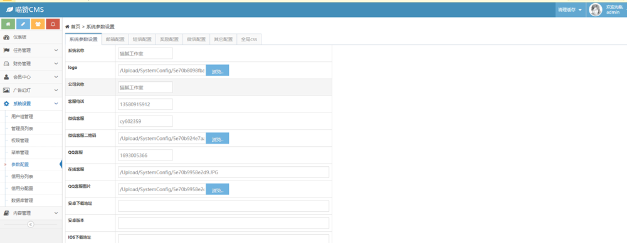Switch to the 奖励配置 tab

[169, 39]
